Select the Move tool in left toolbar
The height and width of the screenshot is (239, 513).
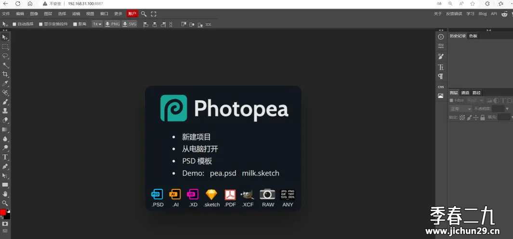pos(5,37)
